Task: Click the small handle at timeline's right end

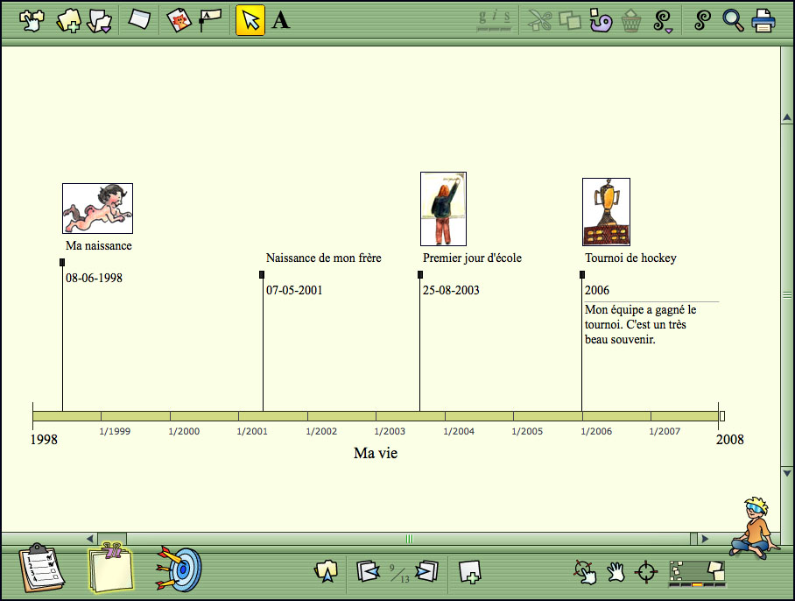Action: coord(722,416)
